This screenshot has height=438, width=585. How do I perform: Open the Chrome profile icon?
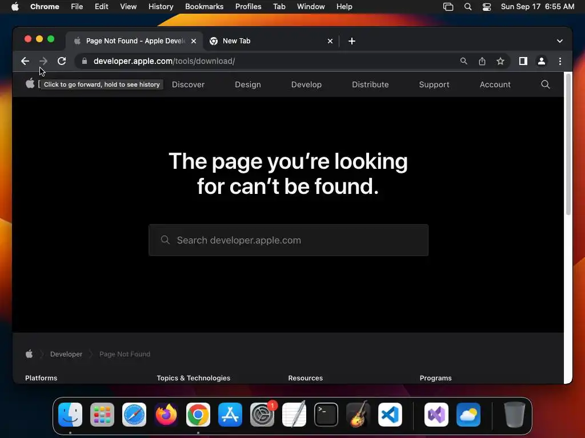coord(542,61)
